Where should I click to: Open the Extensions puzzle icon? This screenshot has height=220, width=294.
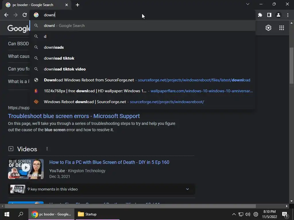(x=260, y=15)
